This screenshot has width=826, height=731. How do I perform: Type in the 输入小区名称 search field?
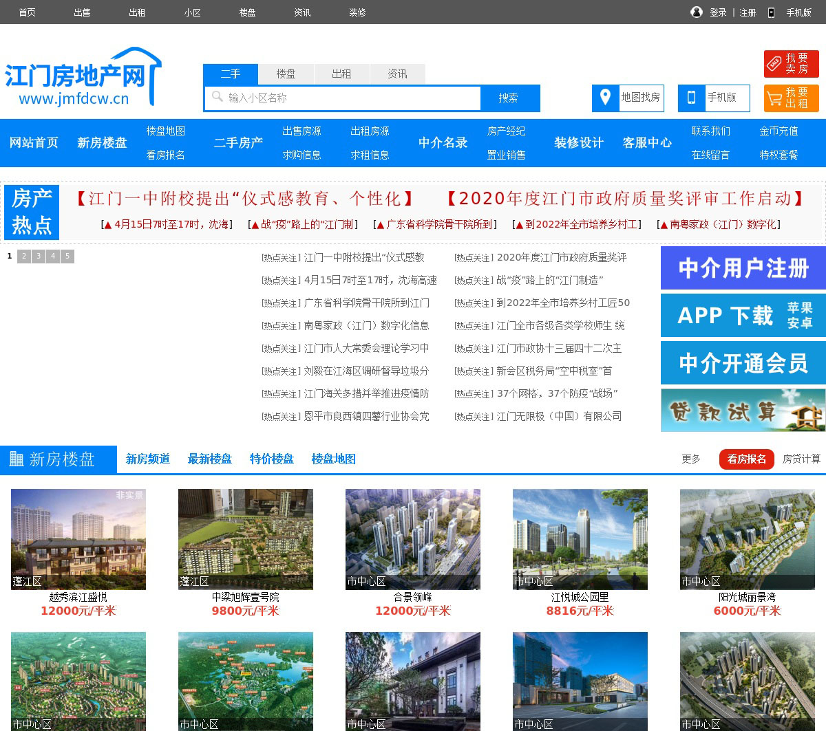351,98
